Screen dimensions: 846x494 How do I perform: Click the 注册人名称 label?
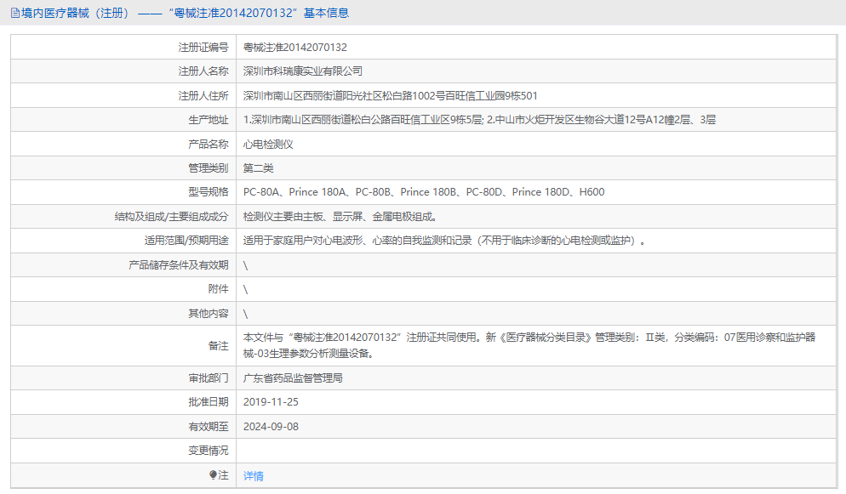click(x=203, y=71)
